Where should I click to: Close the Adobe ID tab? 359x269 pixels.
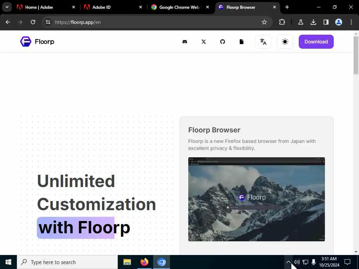(141, 7)
